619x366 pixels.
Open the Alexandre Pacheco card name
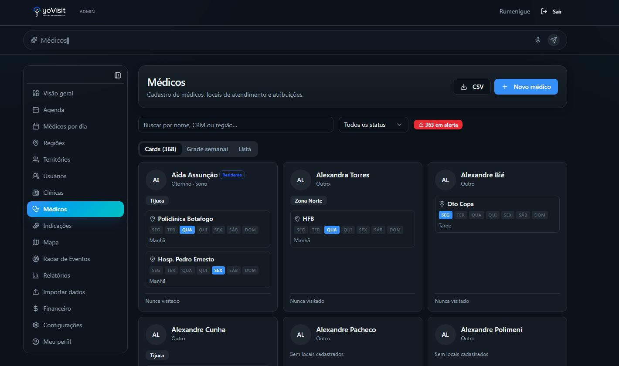pyautogui.click(x=346, y=329)
